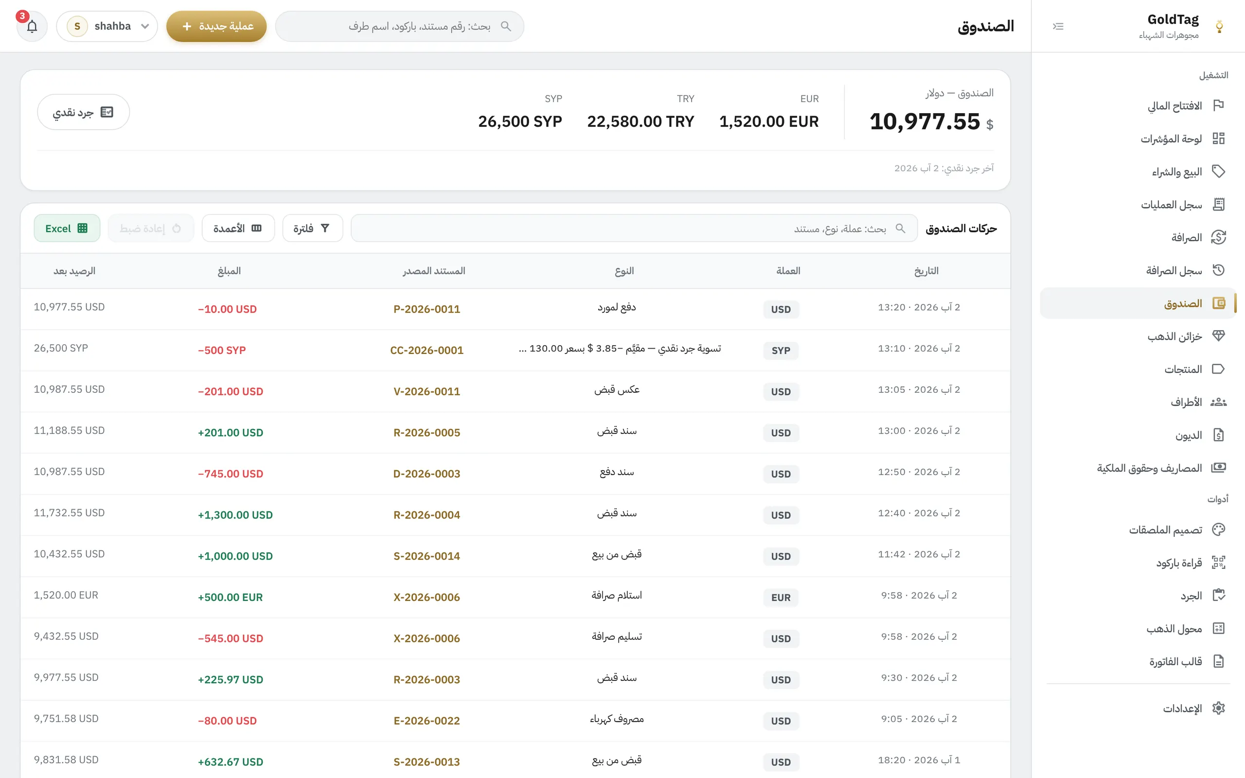Click إعادة ضبط reset button
The width and height of the screenshot is (1245, 778).
click(x=151, y=228)
